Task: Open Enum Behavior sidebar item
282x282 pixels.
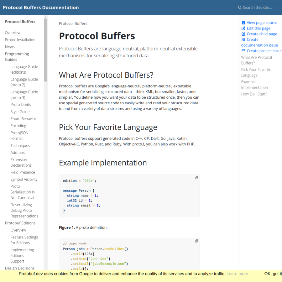Action: click(x=23, y=119)
